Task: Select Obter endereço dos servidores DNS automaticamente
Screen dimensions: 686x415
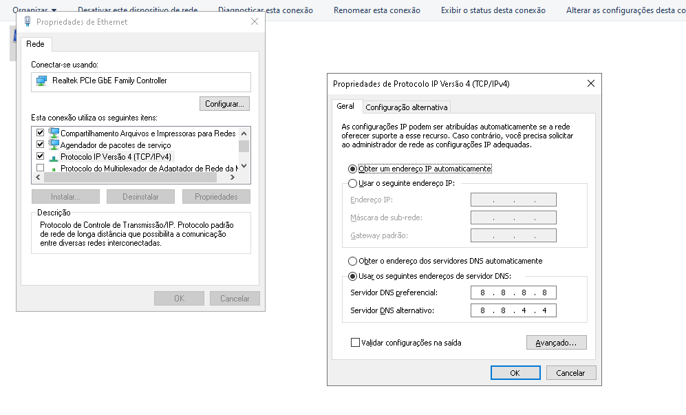Action: coord(352,262)
